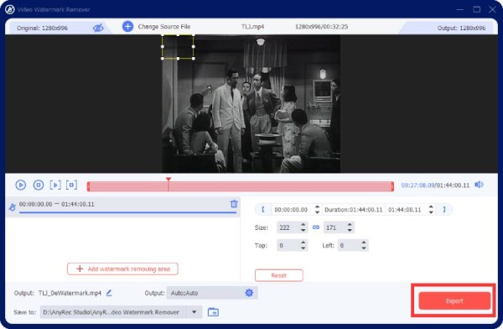This screenshot has width=503, height=329.
Task: Open the save folder icon
Action: (x=213, y=312)
